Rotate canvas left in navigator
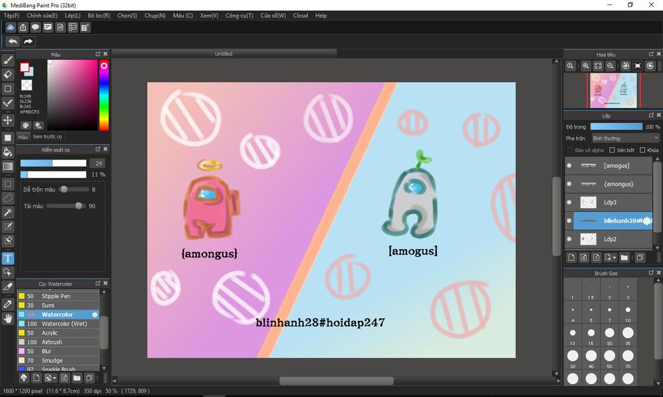This screenshot has height=397, width=663. point(625,66)
